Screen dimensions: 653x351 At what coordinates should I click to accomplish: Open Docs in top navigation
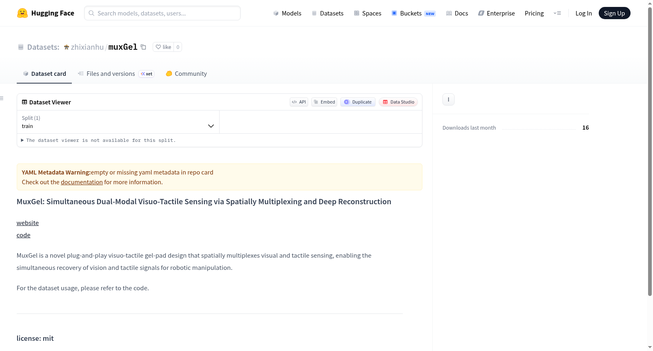tap(457, 13)
